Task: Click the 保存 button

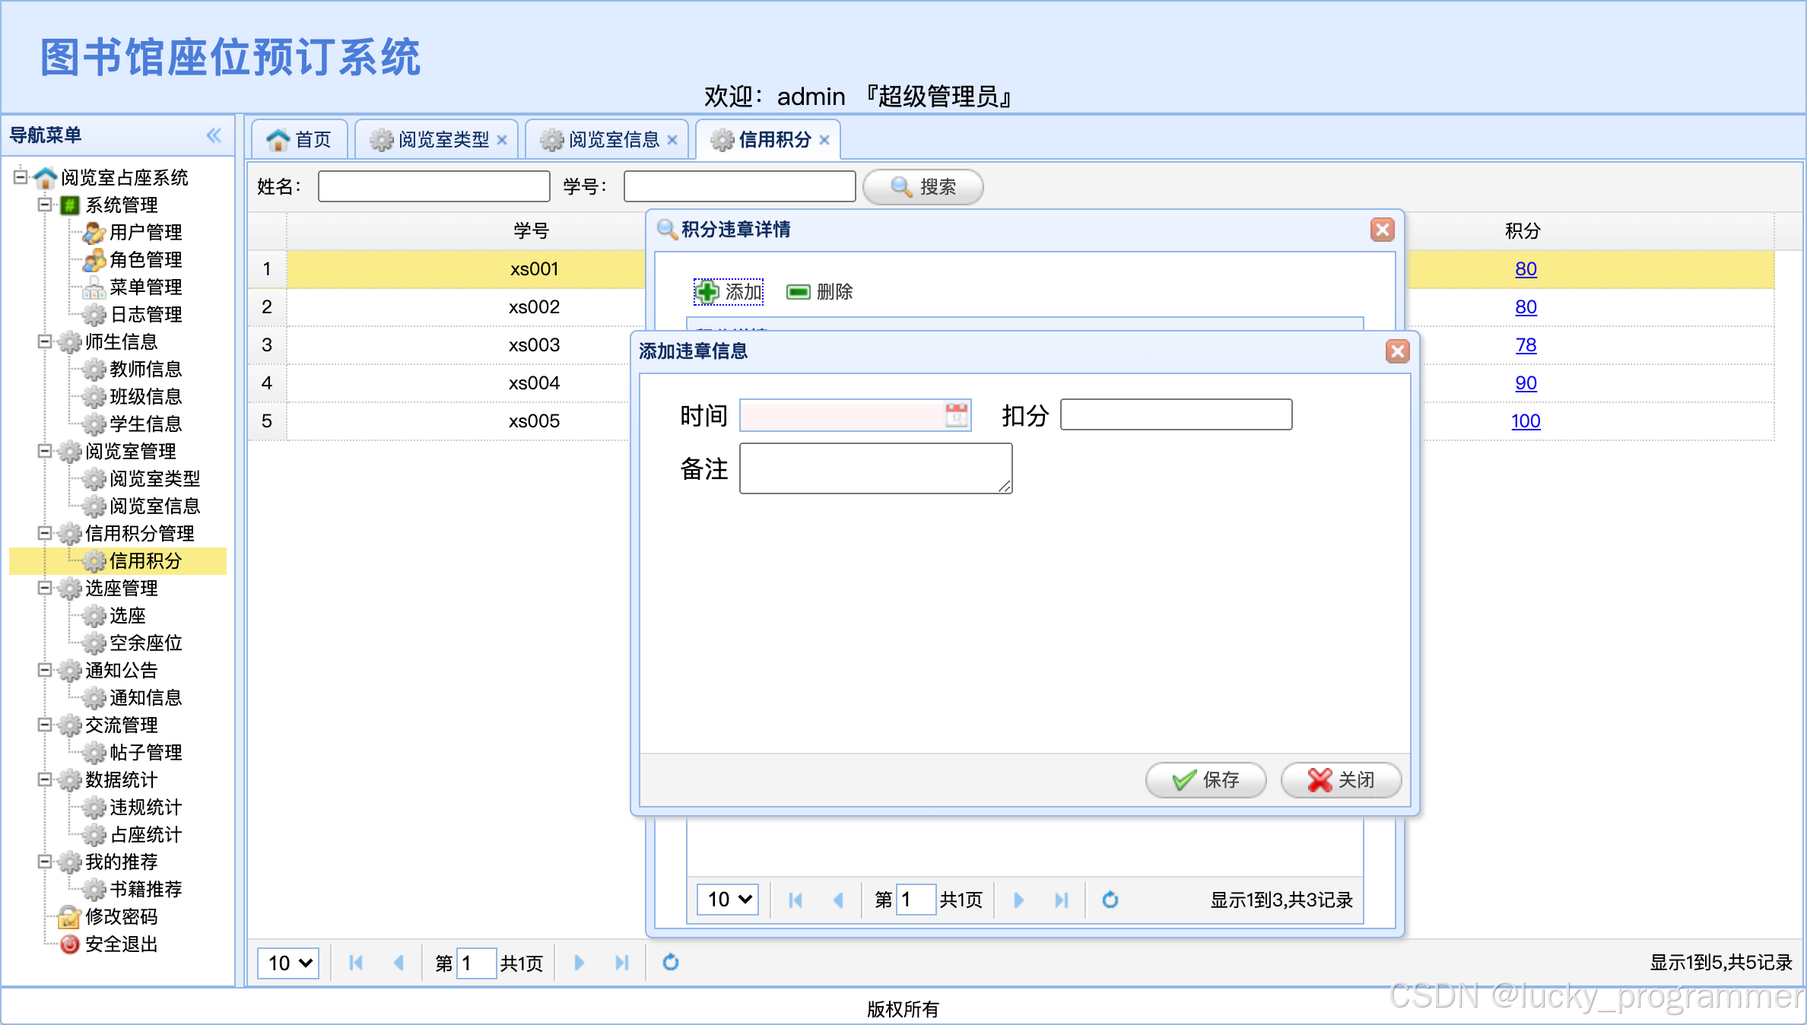Action: pyautogui.click(x=1205, y=780)
